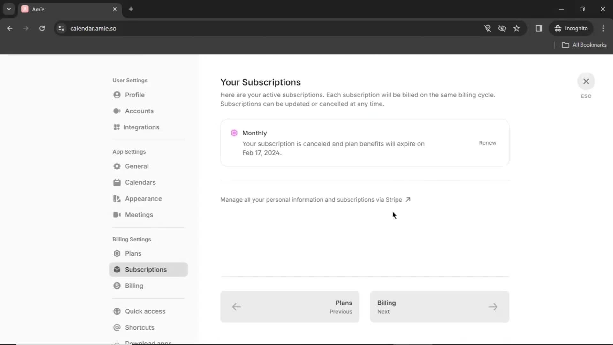This screenshot has height=345, width=613.
Task: Navigate to Calendars settings
Action: click(x=140, y=182)
